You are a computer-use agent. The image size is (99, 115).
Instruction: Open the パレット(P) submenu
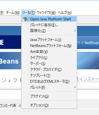tap(49, 87)
